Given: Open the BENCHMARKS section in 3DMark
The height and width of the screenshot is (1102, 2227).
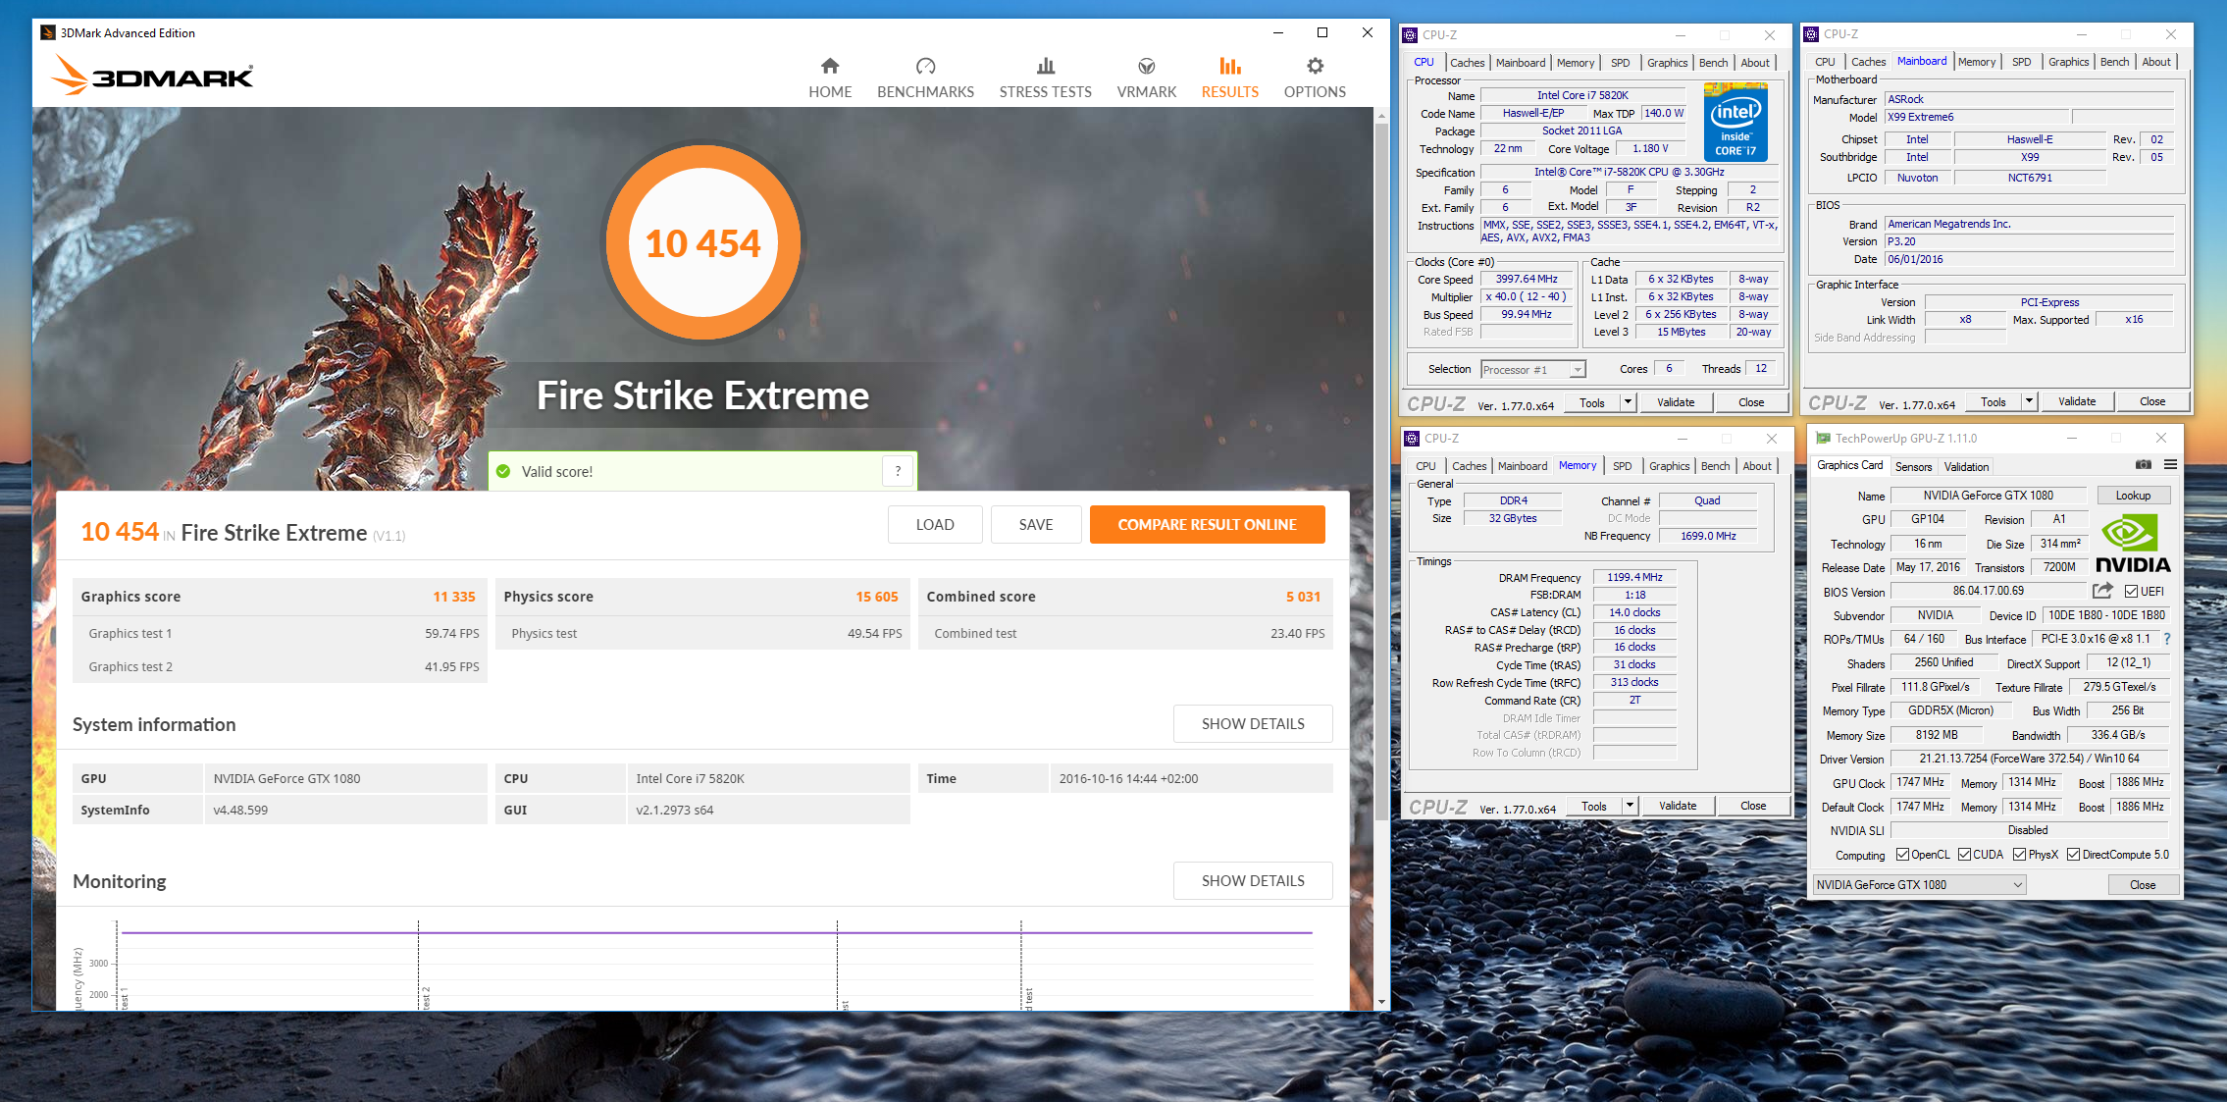Looking at the screenshot, I should tap(925, 79).
